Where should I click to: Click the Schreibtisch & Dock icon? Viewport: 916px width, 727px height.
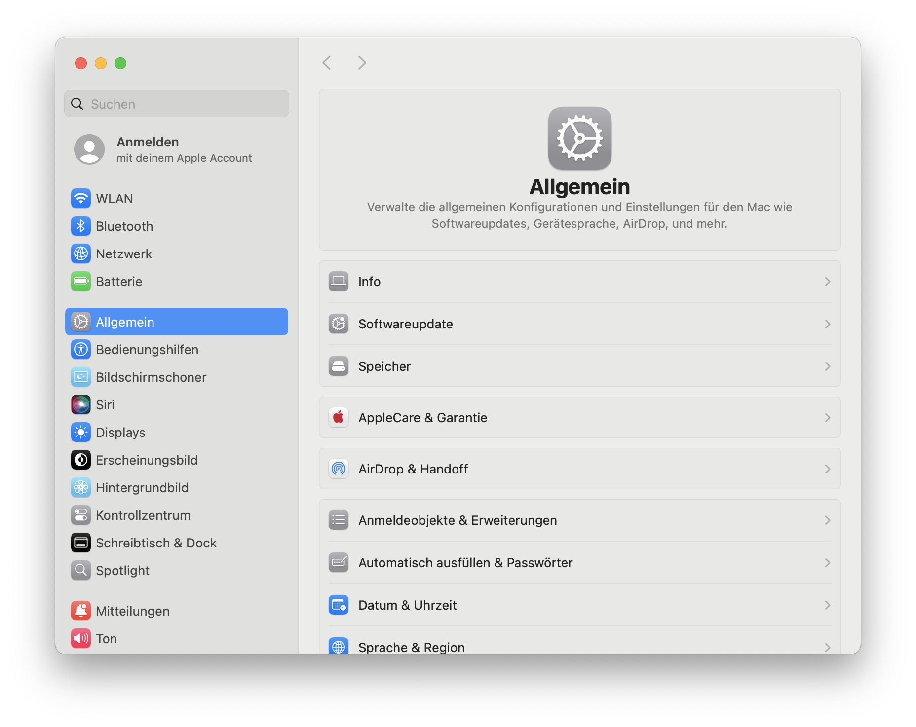[81, 543]
